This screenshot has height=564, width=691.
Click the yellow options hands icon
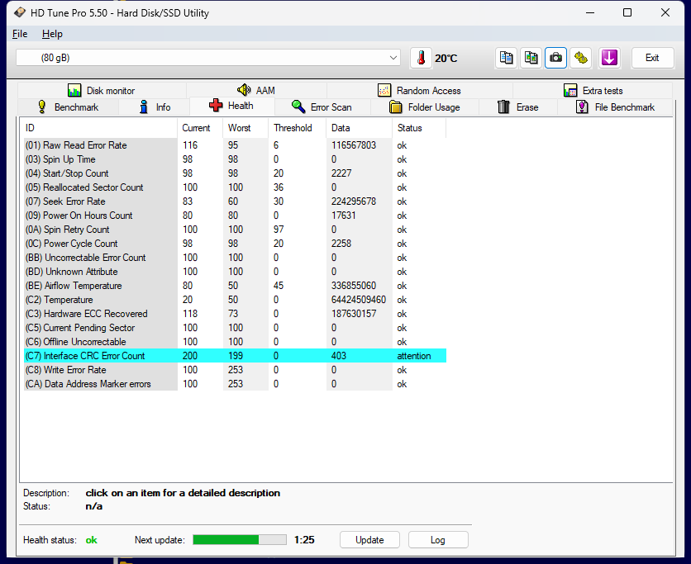point(581,58)
